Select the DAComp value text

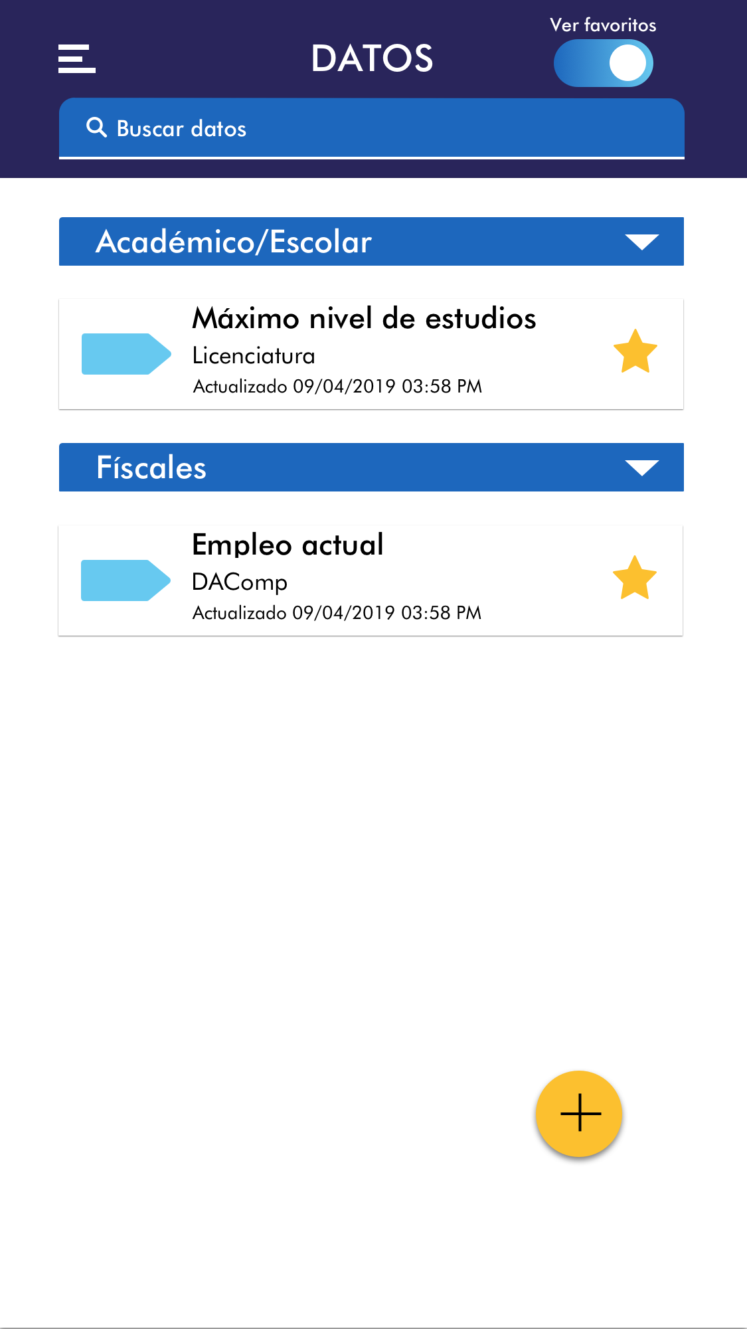point(240,582)
